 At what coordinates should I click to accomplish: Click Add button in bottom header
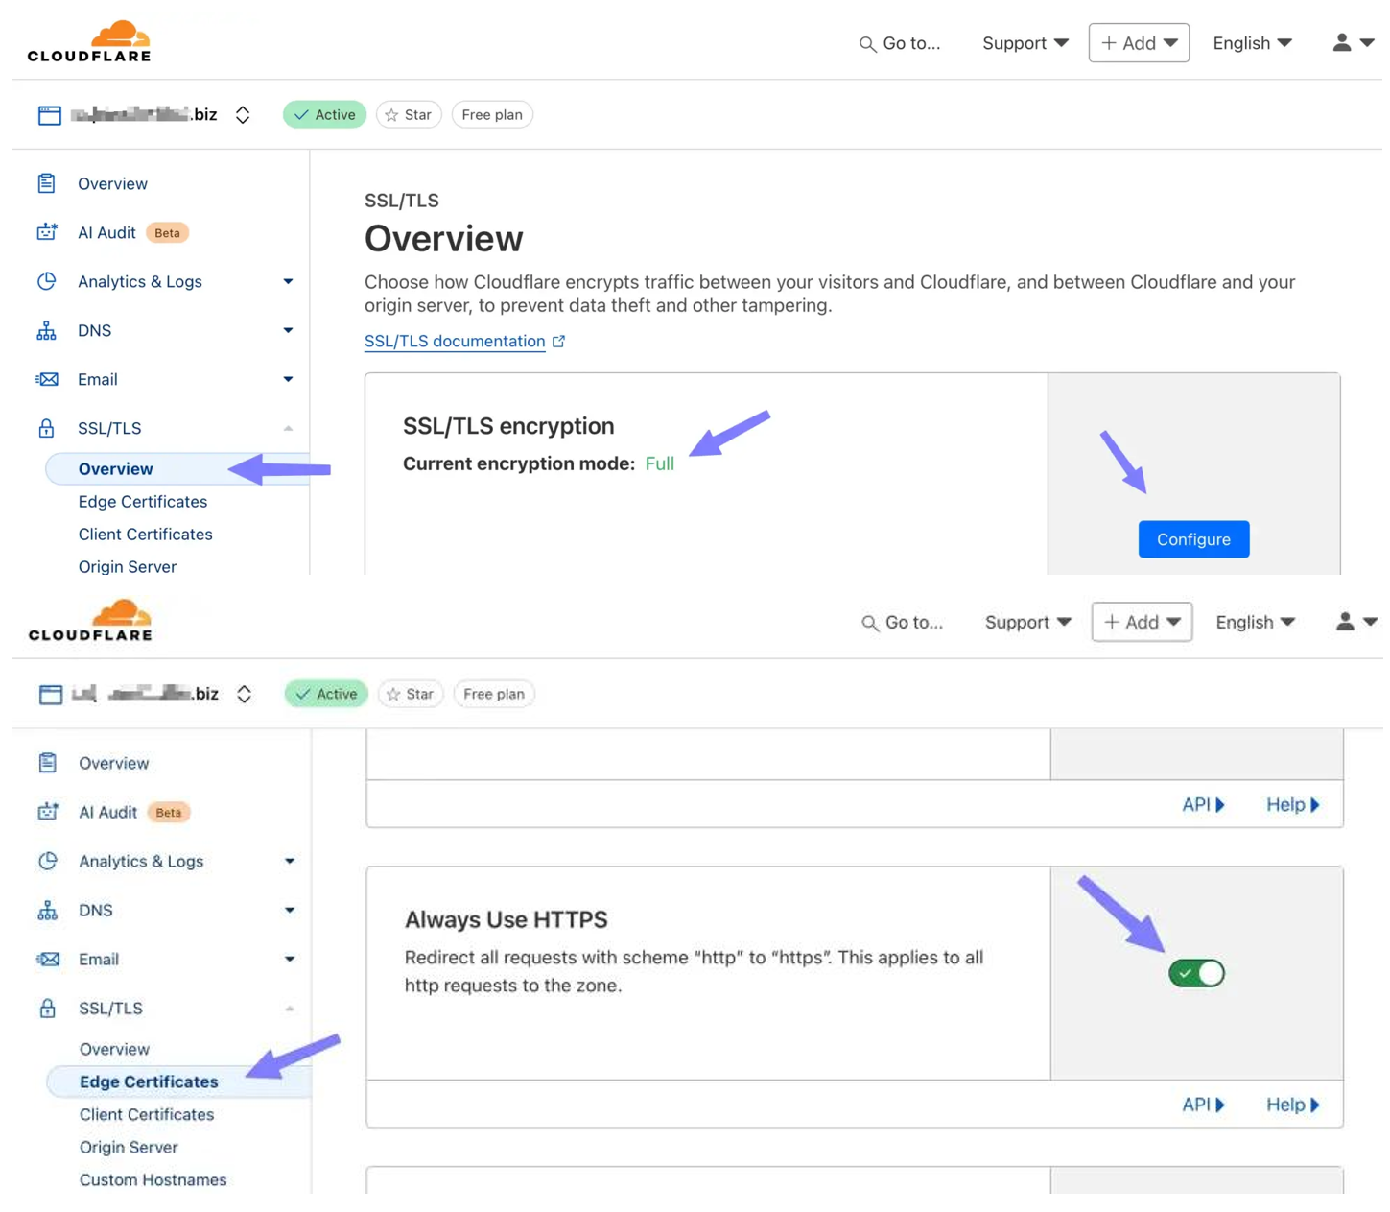(1142, 622)
